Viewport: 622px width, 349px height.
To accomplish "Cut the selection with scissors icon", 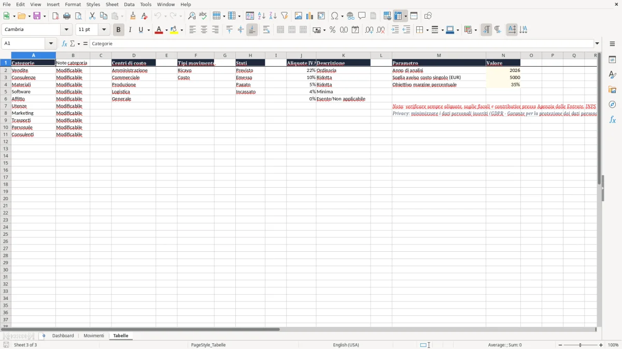I will 92,16.
